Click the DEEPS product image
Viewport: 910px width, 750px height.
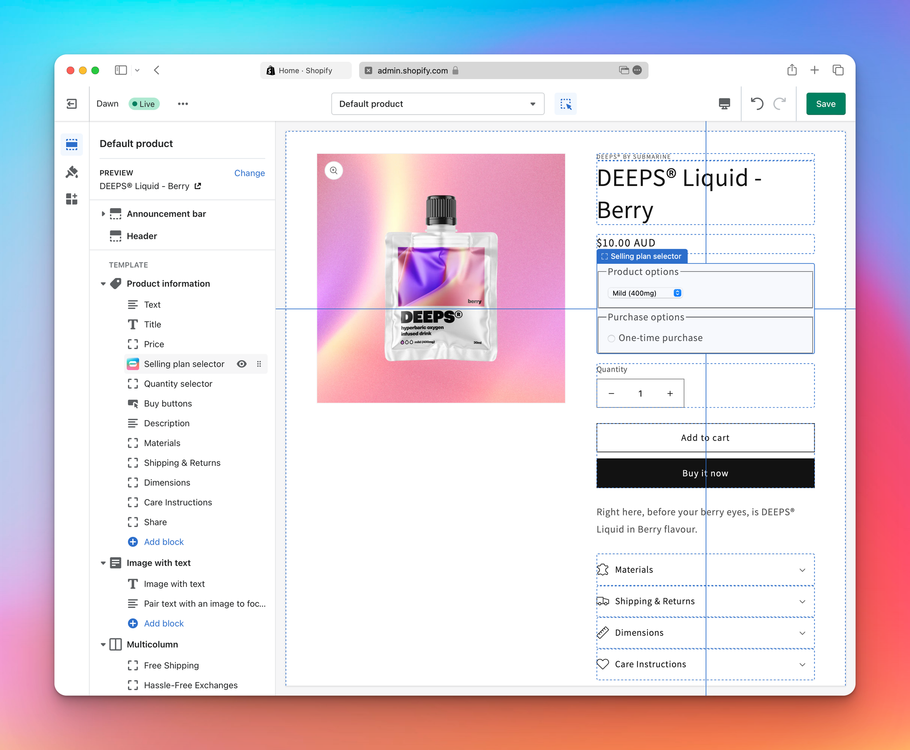pos(441,278)
